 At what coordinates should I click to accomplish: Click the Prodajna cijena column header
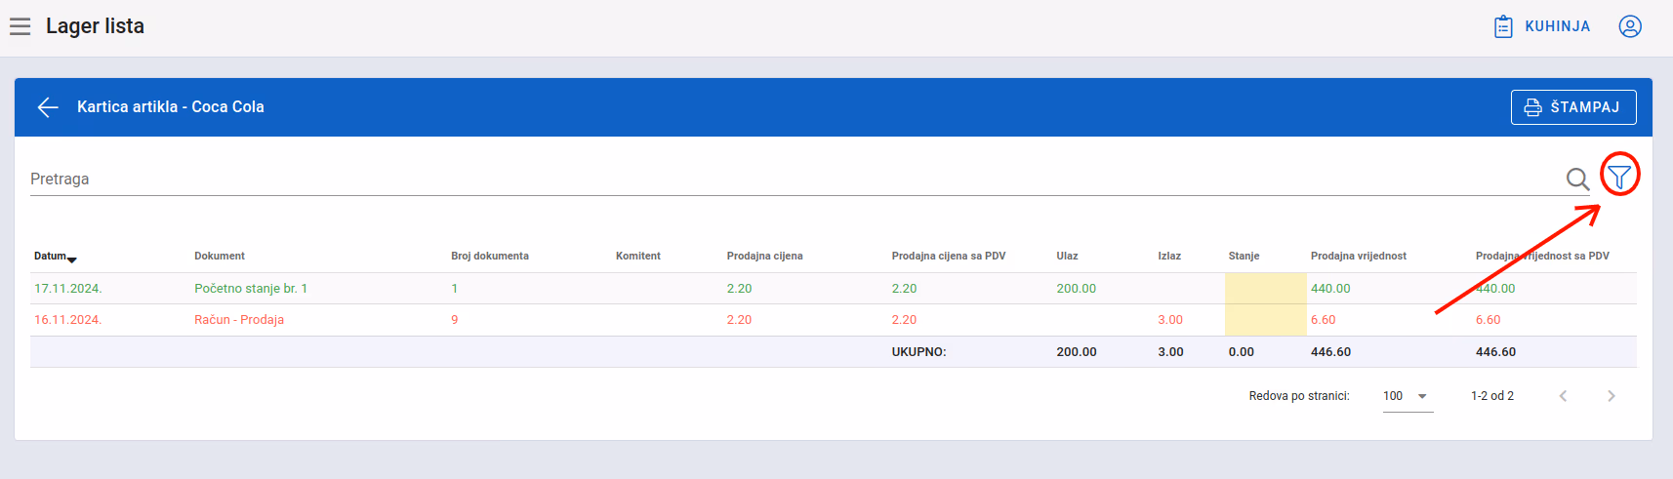pos(764,256)
